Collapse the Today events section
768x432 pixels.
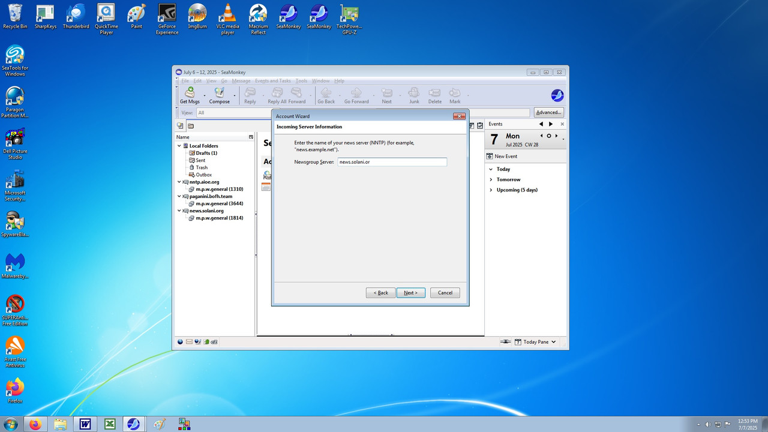pos(491,169)
